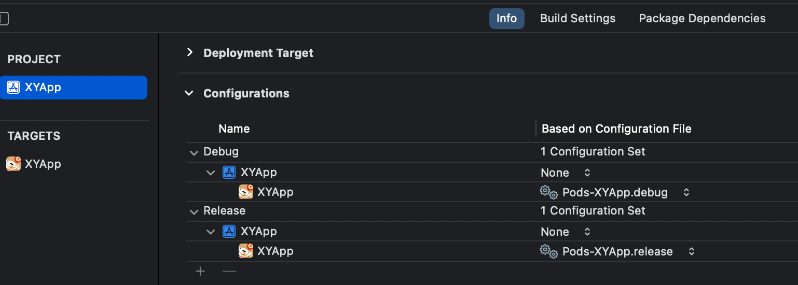
Task: Collapse XYApp project under Debug
Action: tap(211, 173)
